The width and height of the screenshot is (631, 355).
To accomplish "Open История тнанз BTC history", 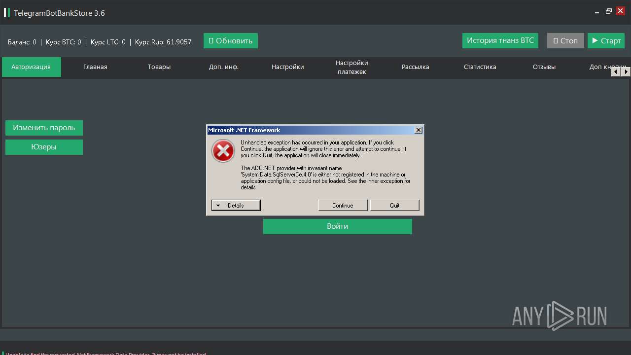I will [500, 40].
